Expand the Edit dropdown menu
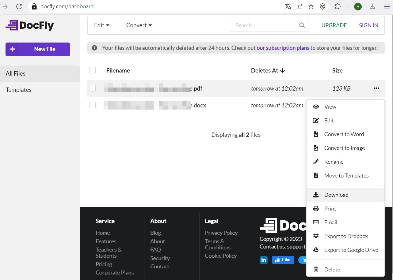The image size is (393, 280). coord(102,25)
